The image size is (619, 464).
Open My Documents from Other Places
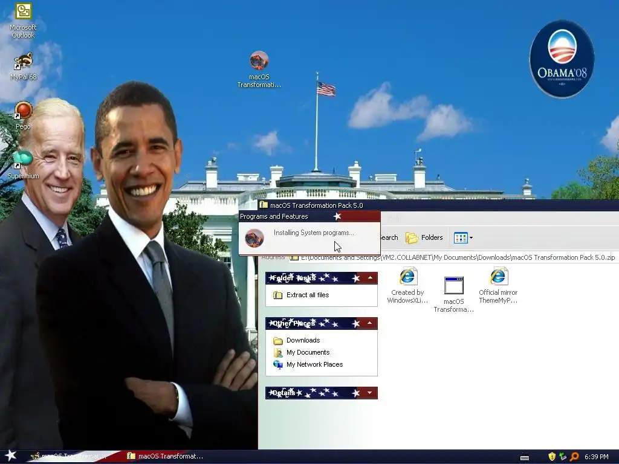click(308, 352)
